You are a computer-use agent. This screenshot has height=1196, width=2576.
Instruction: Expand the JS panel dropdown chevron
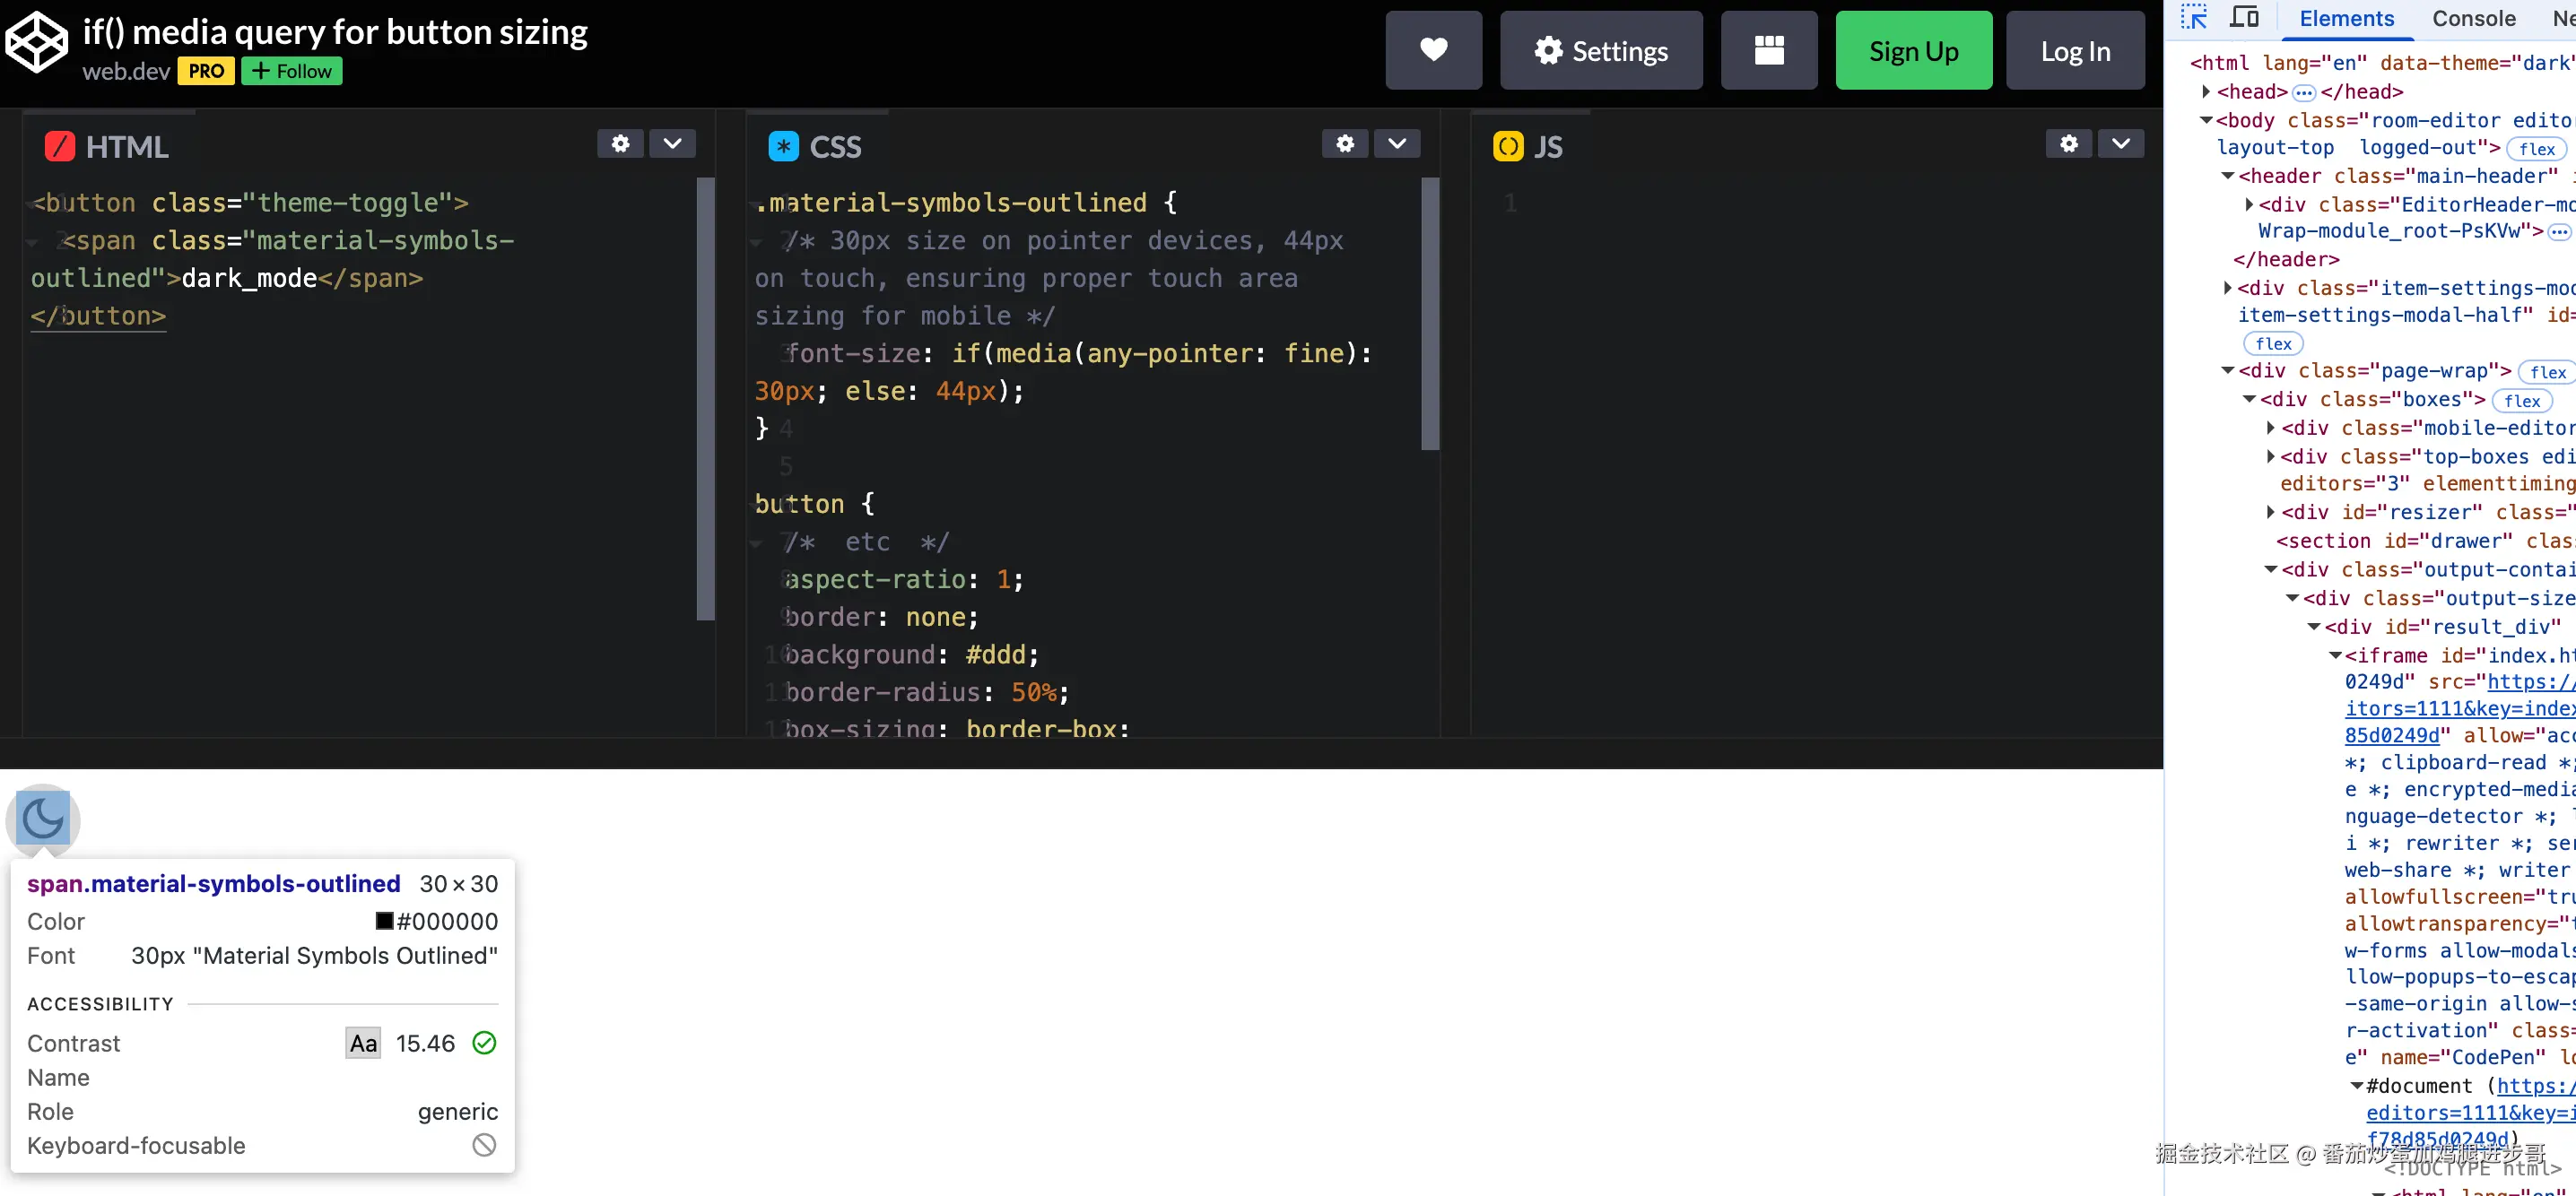[x=2120, y=143]
